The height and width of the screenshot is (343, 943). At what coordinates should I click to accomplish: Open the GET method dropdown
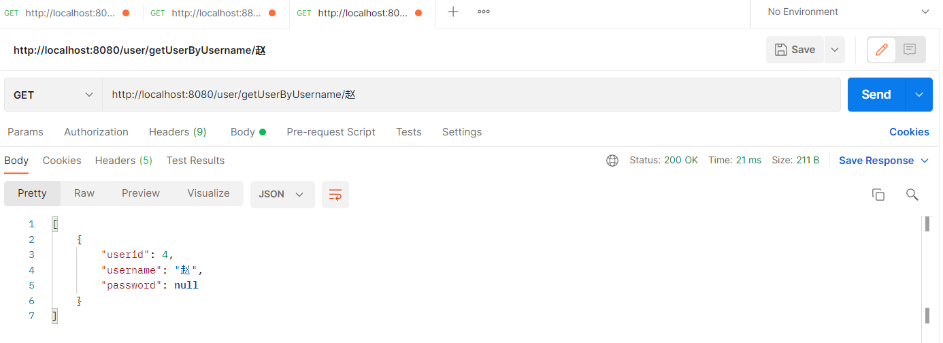pyautogui.click(x=53, y=95)
